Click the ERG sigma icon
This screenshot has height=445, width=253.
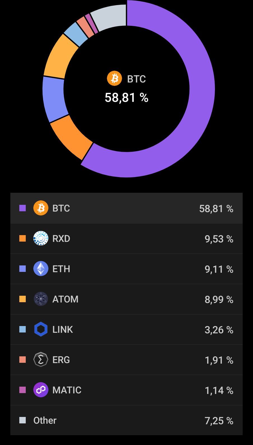click(x=41, y=360)
